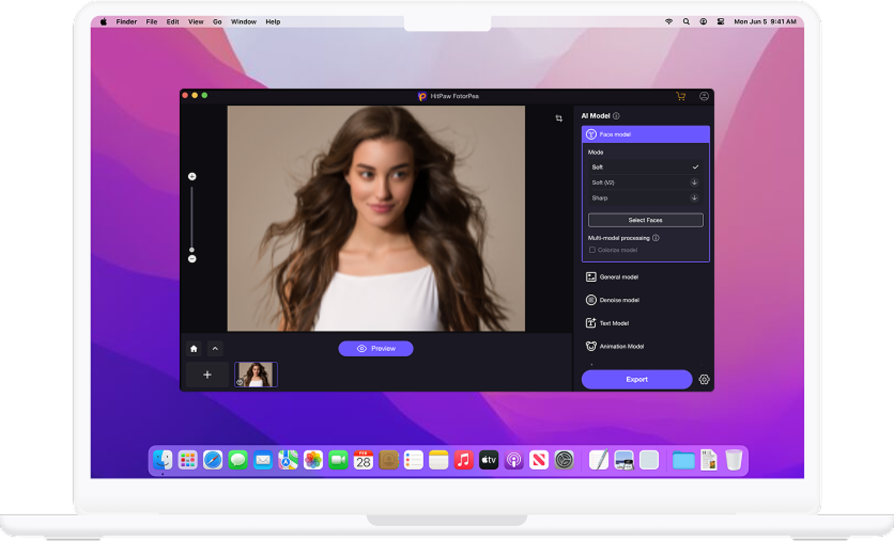894x541 pixels.
Task: Click the Select Faces button
Action: click(645, 220)
